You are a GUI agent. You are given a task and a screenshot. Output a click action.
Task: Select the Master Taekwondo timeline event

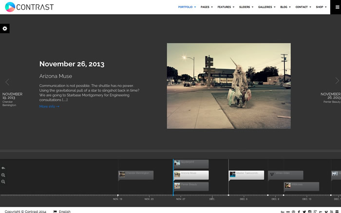[246, 175]
